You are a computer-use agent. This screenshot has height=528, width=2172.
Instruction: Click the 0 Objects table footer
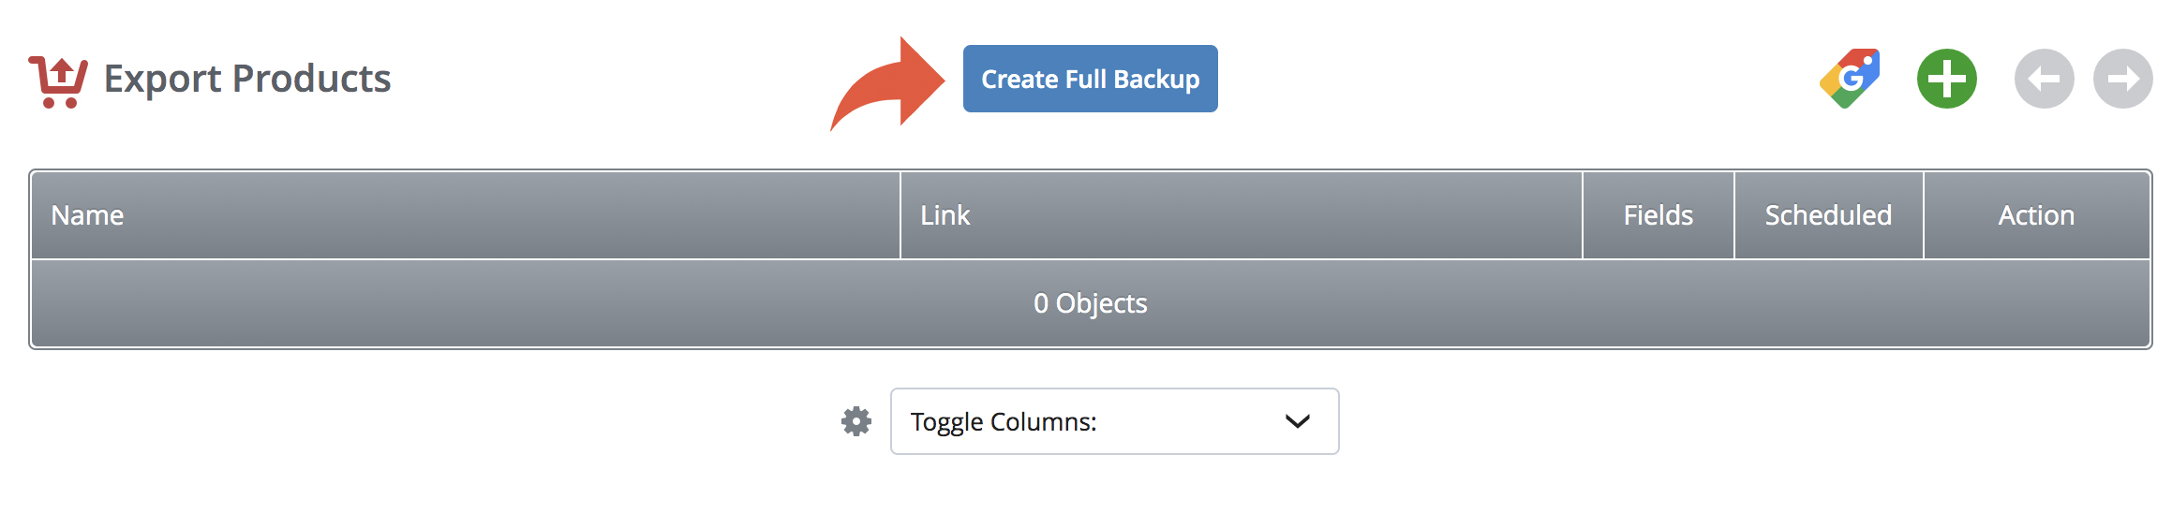(x=1090, y=303)
